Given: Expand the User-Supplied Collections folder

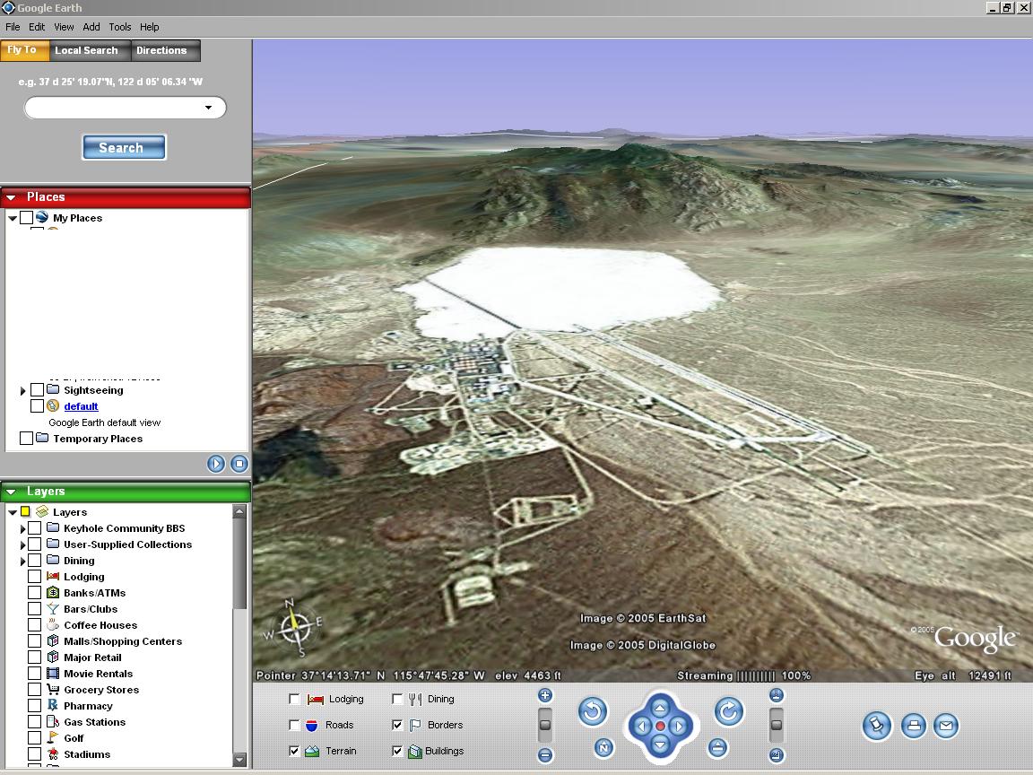Looking at the screenshot, I should click(23, 545).
